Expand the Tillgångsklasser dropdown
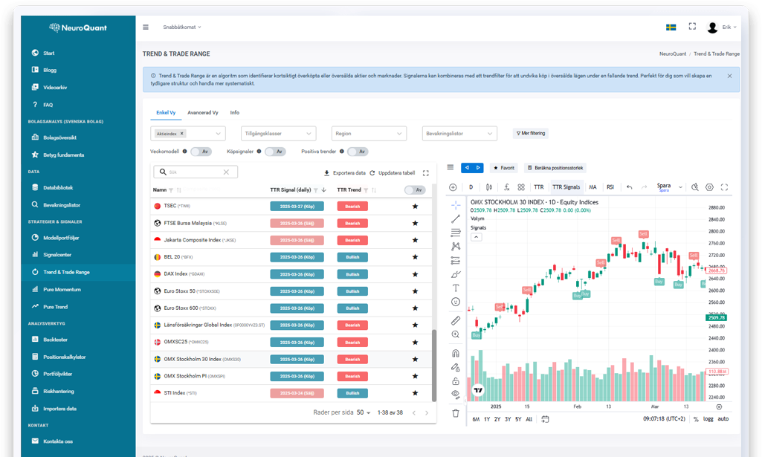Image resolution: width=762 pixels, height=457 pixels. [279, 134]
